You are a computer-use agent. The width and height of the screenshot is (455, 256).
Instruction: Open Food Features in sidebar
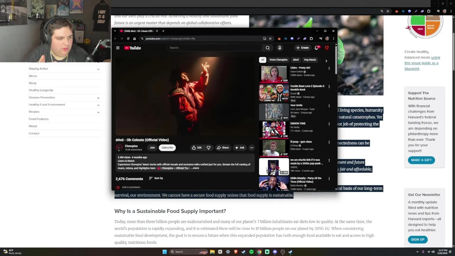(38, 119)
